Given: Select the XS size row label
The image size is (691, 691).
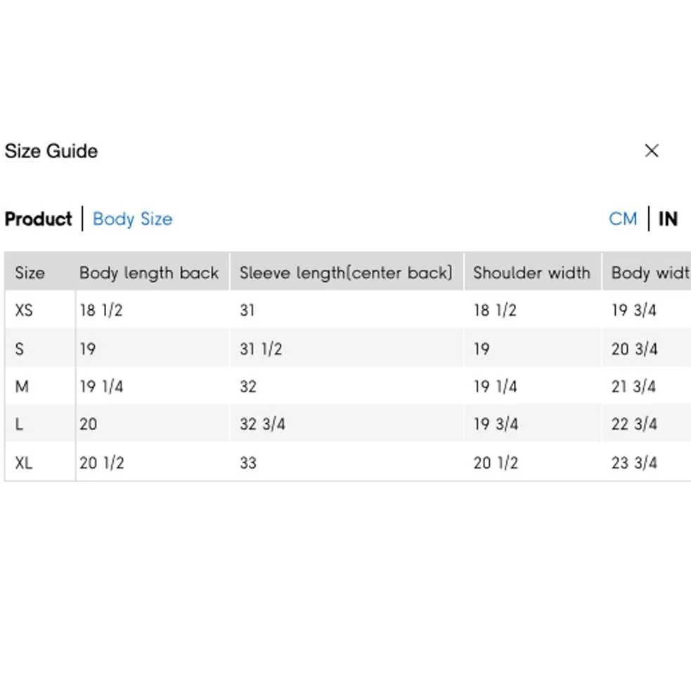Looking at the screenshot, I should click(24, 310).
